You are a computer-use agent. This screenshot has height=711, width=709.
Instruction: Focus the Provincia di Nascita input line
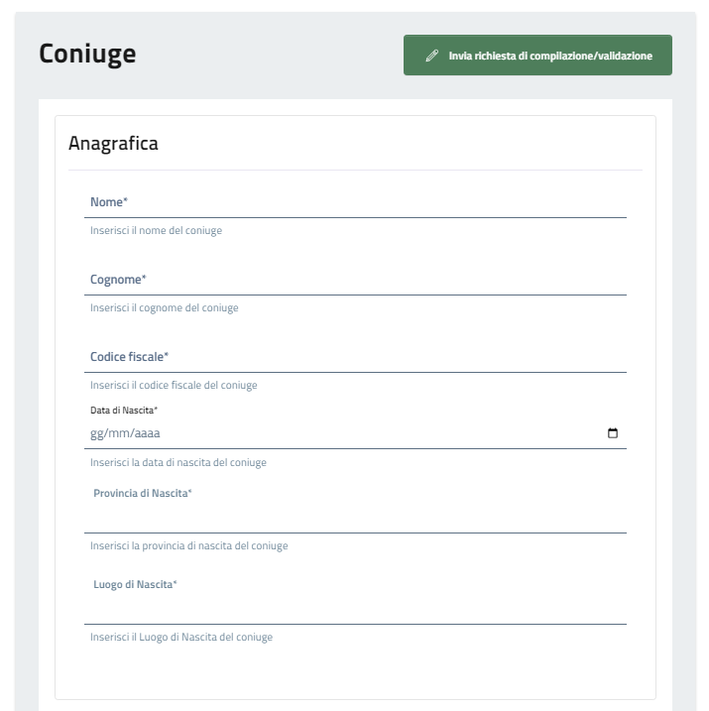(357, 518)
